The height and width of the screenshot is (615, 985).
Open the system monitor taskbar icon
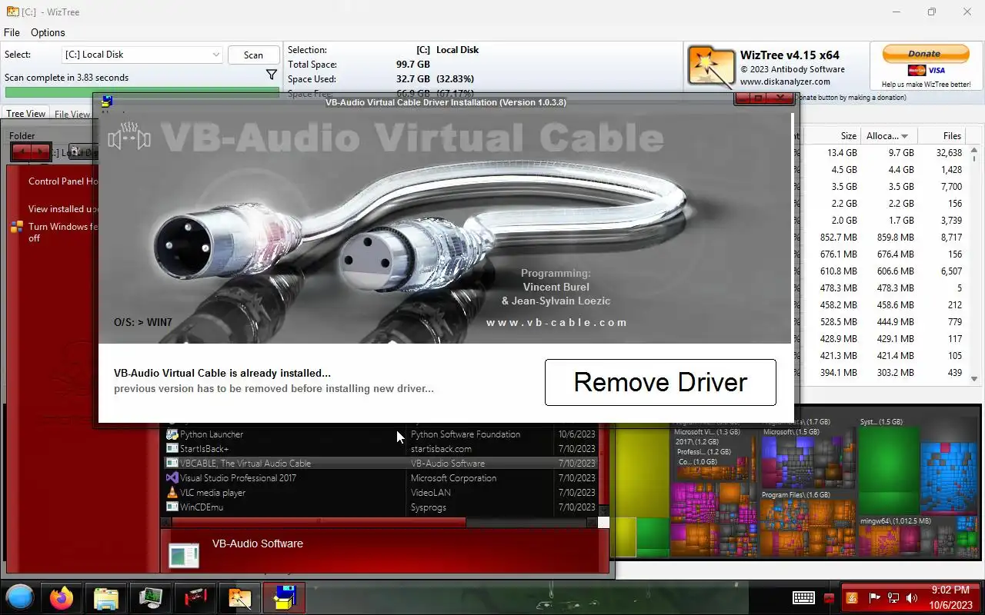(150, 597)
